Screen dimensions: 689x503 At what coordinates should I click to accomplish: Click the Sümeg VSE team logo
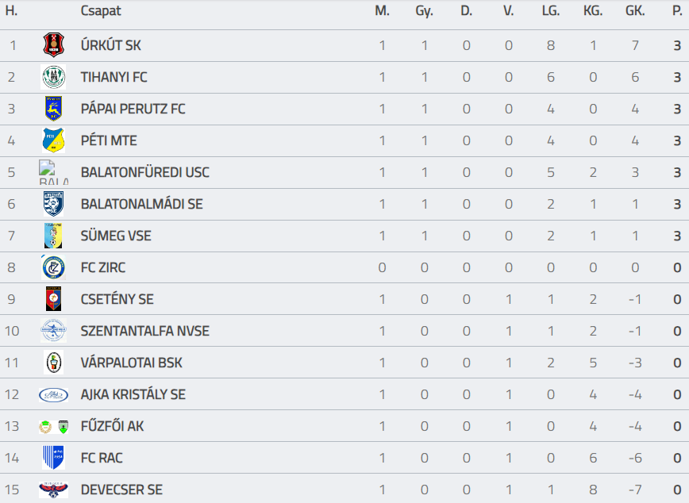click(x=54, y=236)
